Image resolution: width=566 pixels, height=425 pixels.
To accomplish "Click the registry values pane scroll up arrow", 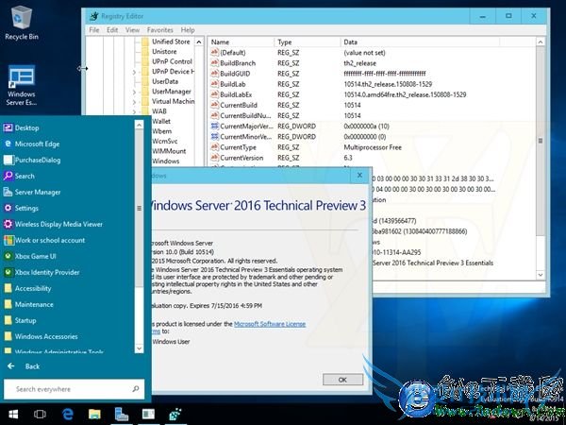I will coord(541,42).
